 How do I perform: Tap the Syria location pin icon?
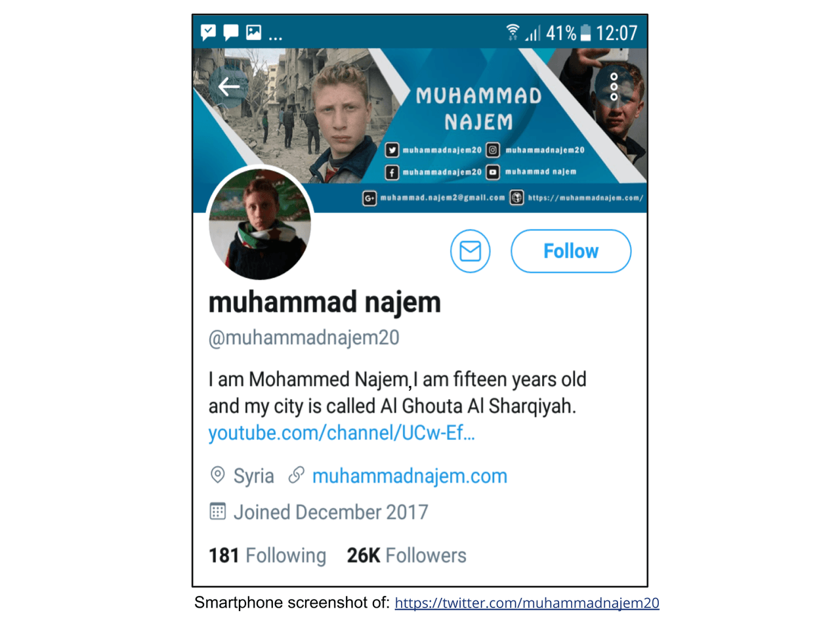(x=217, y=475)
